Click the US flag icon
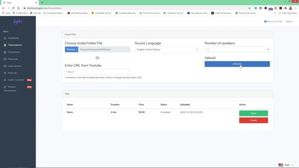 pyautogui.click(x=281, y=165)
